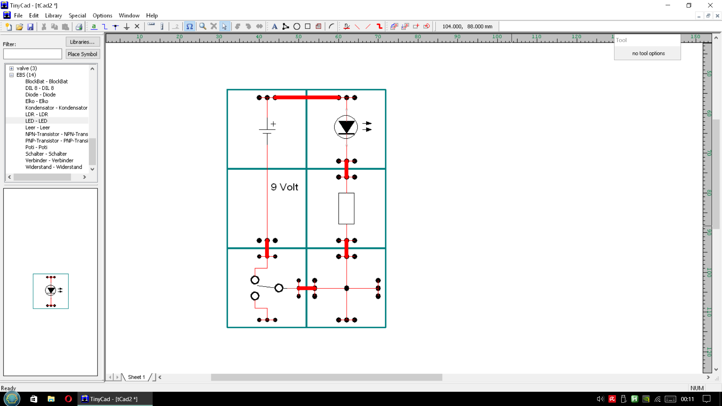Select the Rectangle drawing tool

pos(308,27)
